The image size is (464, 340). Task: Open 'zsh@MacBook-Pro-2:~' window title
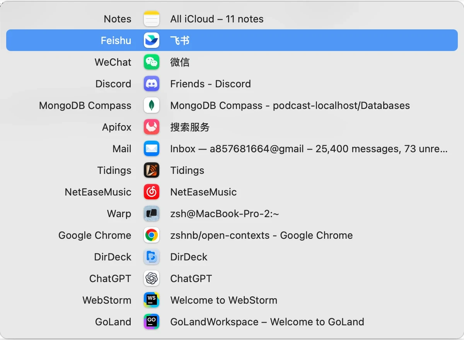click(225, 214)
